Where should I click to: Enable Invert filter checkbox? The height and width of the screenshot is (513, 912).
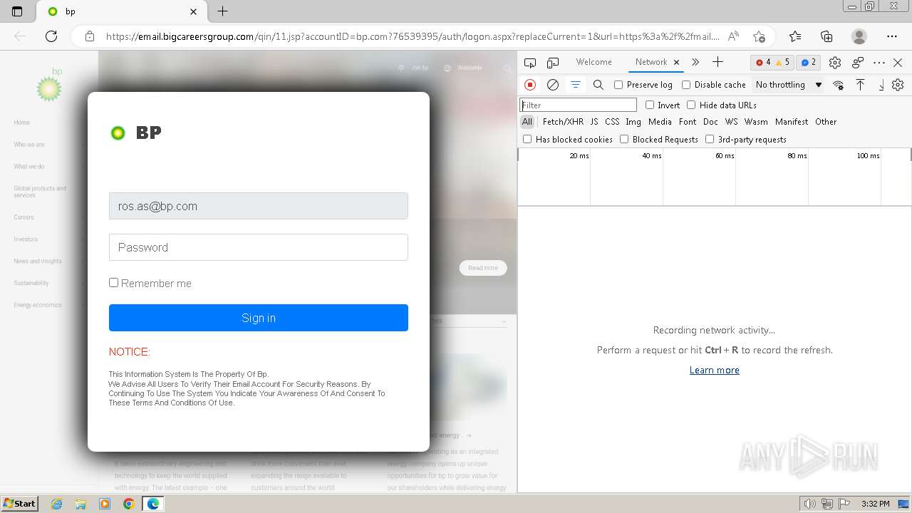tap(650, 105)
